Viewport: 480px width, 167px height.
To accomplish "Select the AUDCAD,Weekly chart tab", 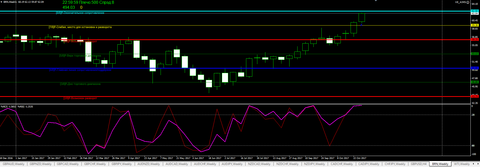I will tap(177, 164).
